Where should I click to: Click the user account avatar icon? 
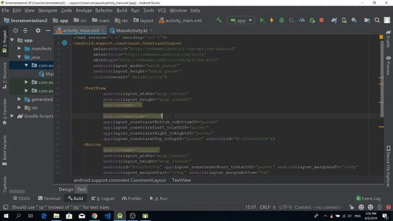tap(387, 20)
